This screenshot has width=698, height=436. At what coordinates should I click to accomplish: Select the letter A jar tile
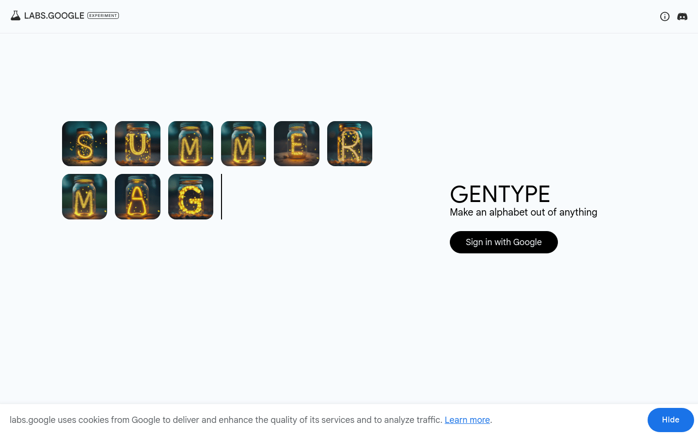click(x=137, y=196)
